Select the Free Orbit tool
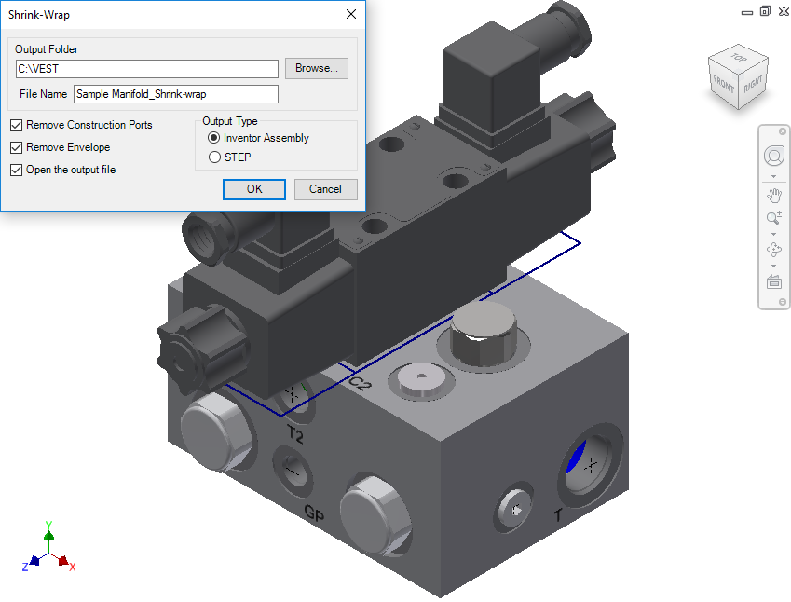Image resolution: width=791 pixels, height=602 pixels. (x=773, y=249)
